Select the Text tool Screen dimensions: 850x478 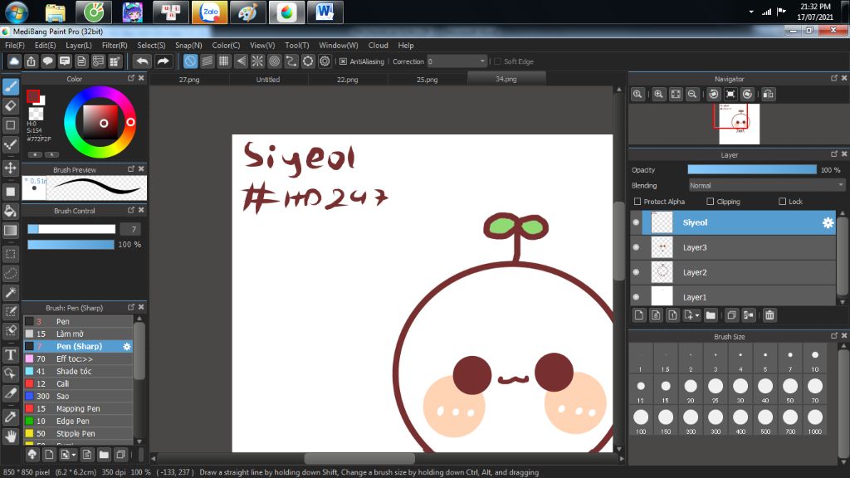(x=10, y=355)
